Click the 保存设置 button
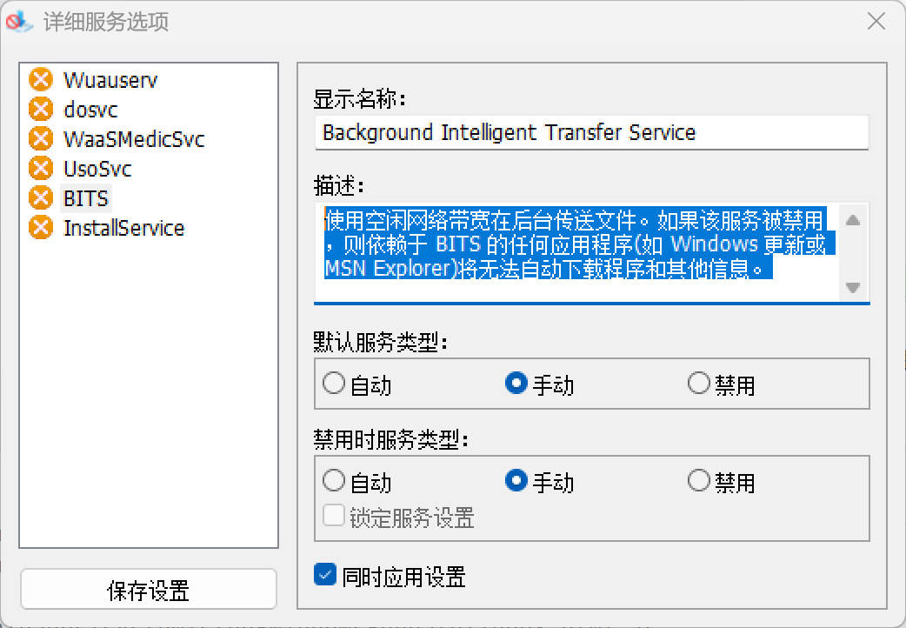Screen dimensions: 906x628 tap(149, 591)
